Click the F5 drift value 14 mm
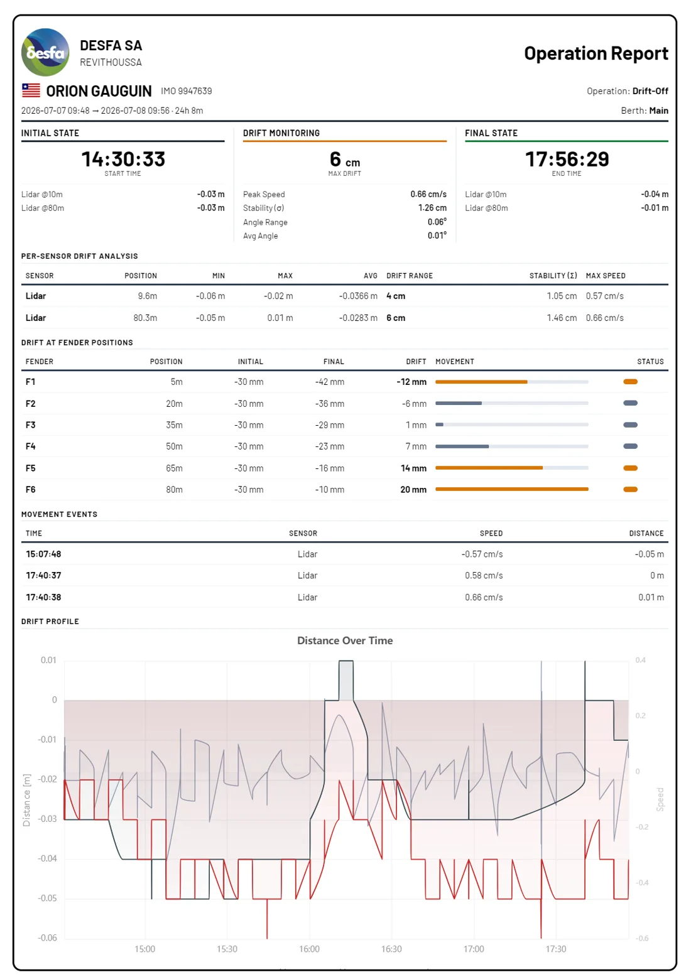 413,468
